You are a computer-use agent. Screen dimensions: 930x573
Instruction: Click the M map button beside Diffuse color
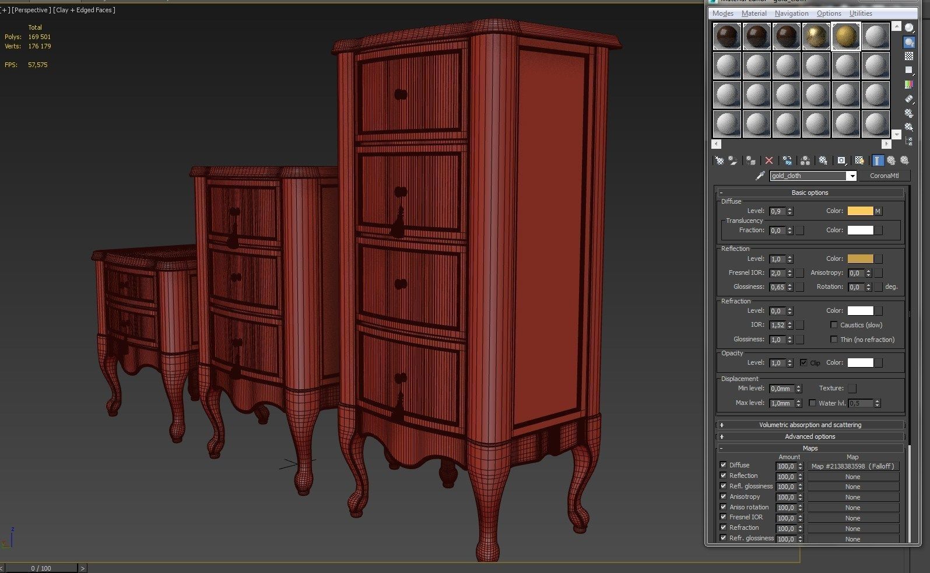[878, 211]
